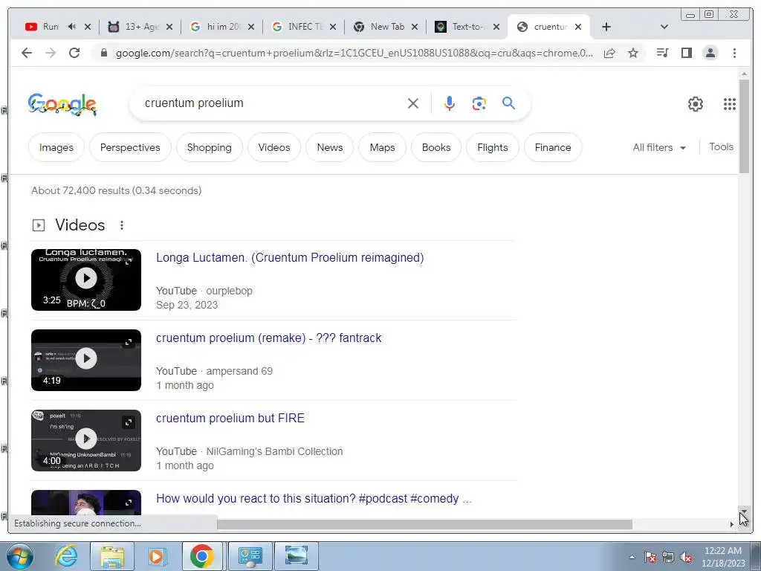Open the Chrome three-dot menu
The width and height of the screenshot is (761, 571).
pos(734,53)
